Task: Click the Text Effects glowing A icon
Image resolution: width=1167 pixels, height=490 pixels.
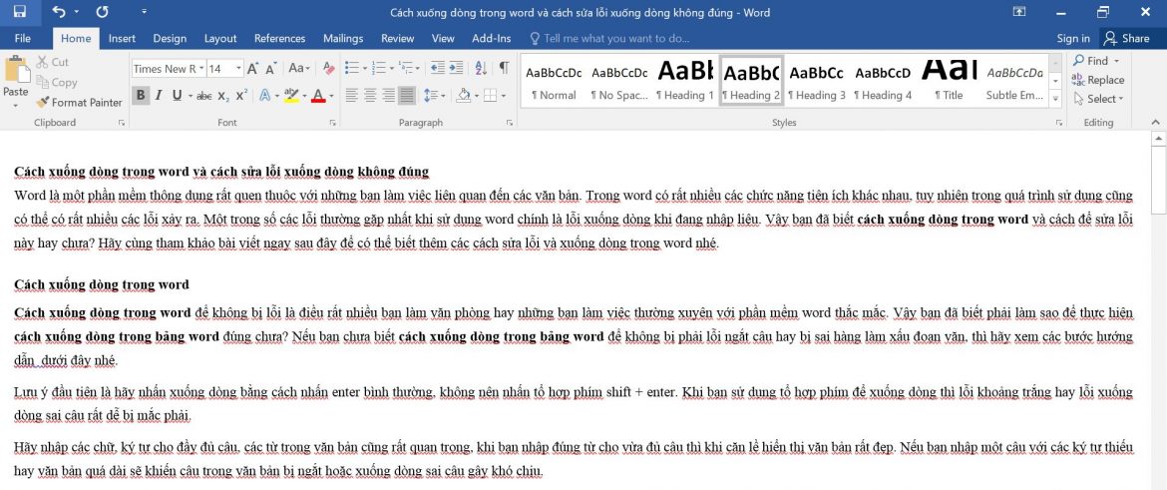Action: (263, 96)
